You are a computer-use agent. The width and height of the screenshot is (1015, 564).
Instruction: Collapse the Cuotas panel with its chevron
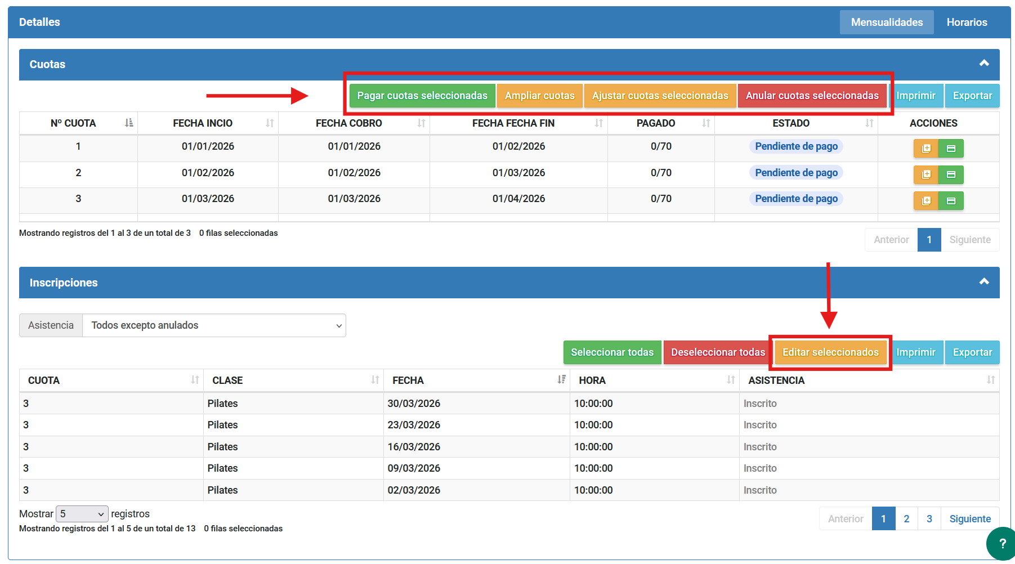pyautogui.click(x=984, y=64)
